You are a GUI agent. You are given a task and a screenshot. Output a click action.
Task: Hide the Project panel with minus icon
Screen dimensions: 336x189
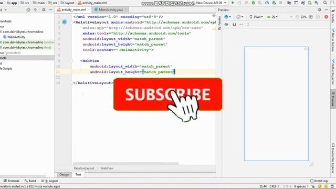[50, 9]
